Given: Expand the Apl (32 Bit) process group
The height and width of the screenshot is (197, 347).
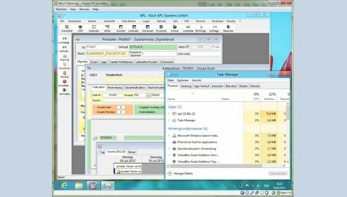Looking at the screenshot, I should pos(169,113).
